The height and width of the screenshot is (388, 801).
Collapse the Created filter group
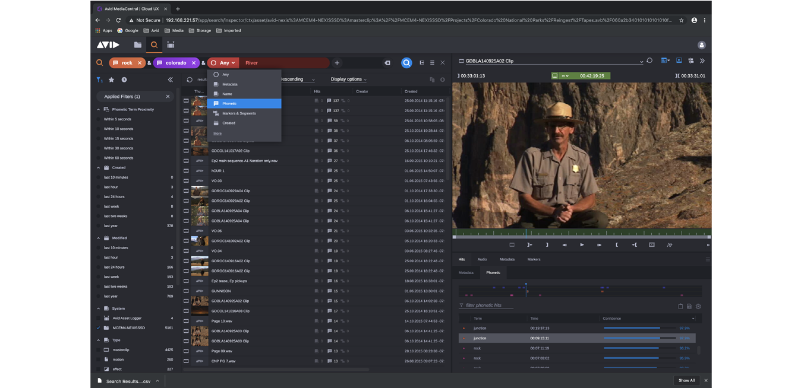(99, 168)
